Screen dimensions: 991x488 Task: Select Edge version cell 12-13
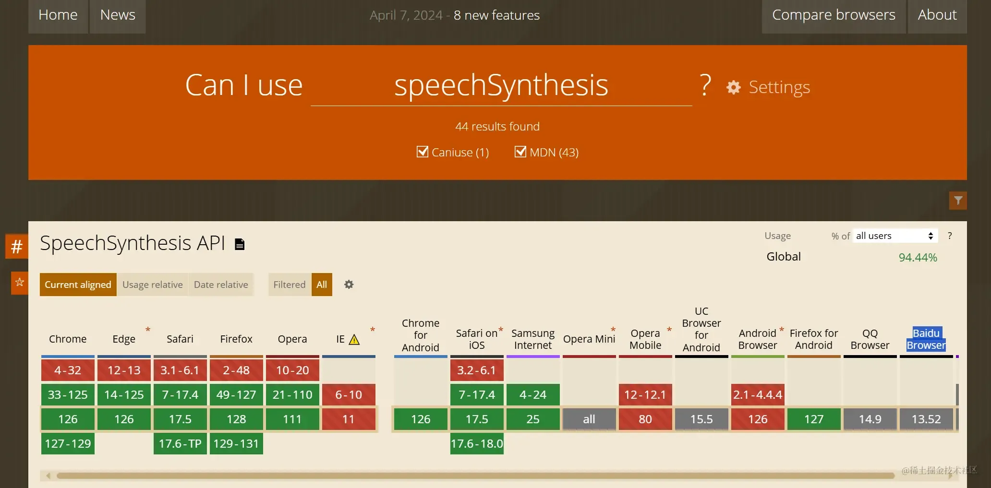coord(124,370)
